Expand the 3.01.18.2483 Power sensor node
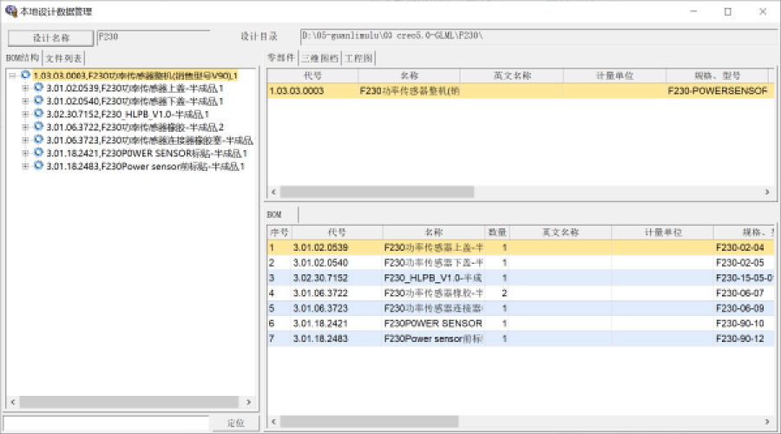This screenshot has height=434, width=781. coord(25,167)
